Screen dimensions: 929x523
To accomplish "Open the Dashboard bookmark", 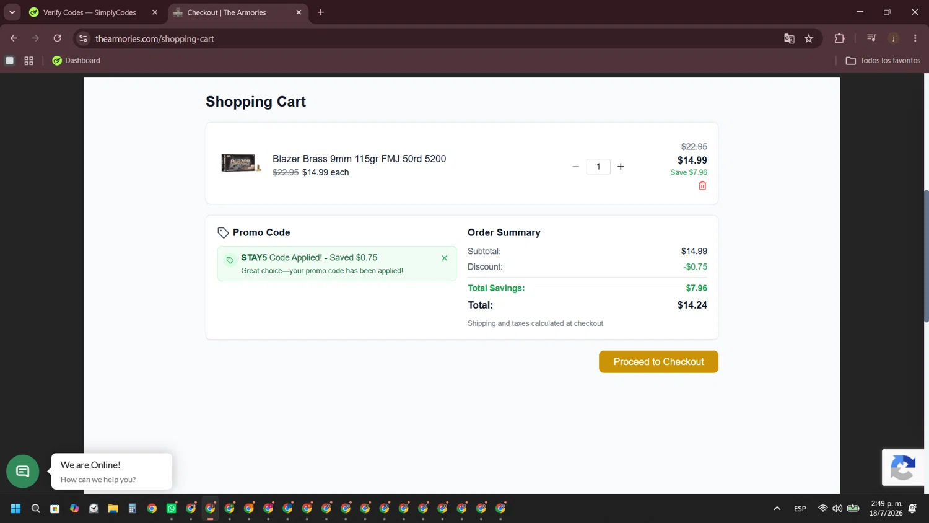I will tap(76, 61).
